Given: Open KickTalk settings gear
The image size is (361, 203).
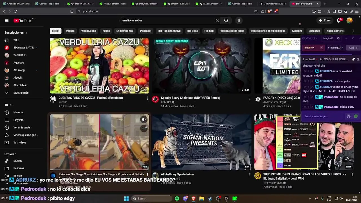Looking at the screenshot, I should [338, 38].
